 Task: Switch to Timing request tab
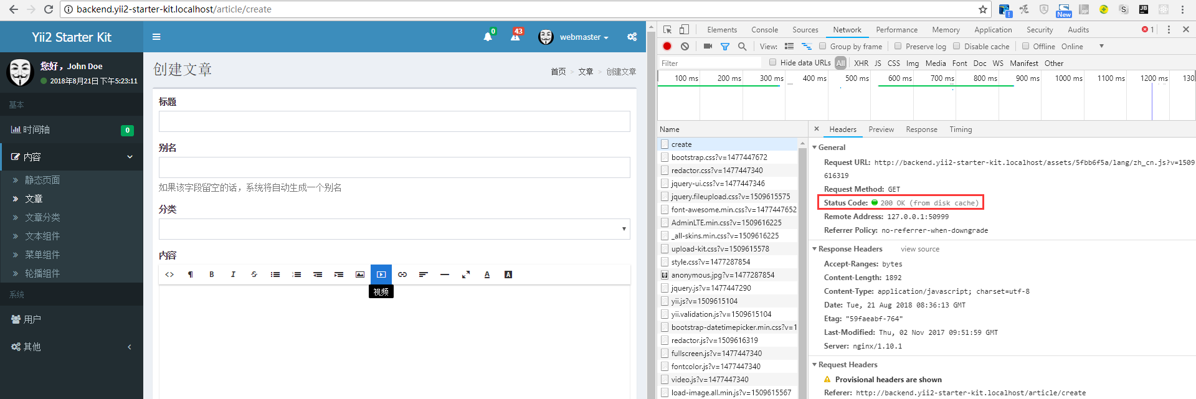[961, 129]
